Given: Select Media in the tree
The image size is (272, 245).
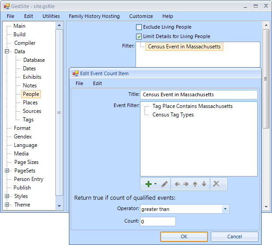Looking at the screenshot, I should [x=21, y=154].
